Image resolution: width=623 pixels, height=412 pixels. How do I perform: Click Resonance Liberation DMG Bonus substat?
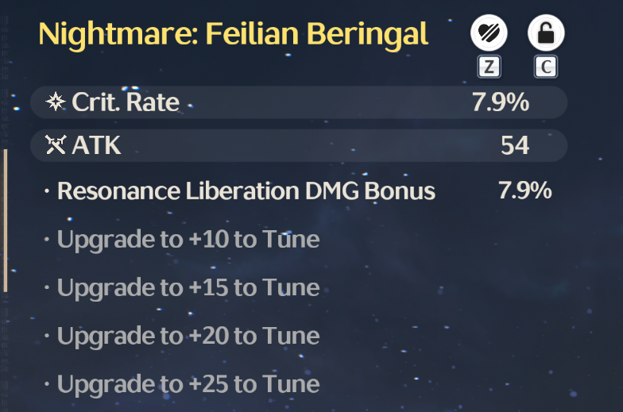click(x=246, y=191)
